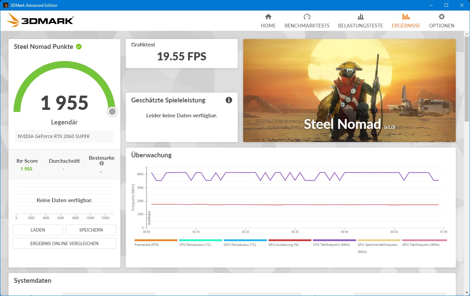Open BELASTUNGSTESTE section
This screenshot has width=470, height=296.
pyautogui.click(x=360, y=21)
